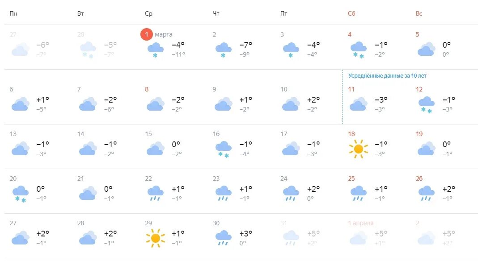478x265 pixels.
Task: Select the cloudy icon on March 8
Action: pyautogui.click(x=155, y=104)
